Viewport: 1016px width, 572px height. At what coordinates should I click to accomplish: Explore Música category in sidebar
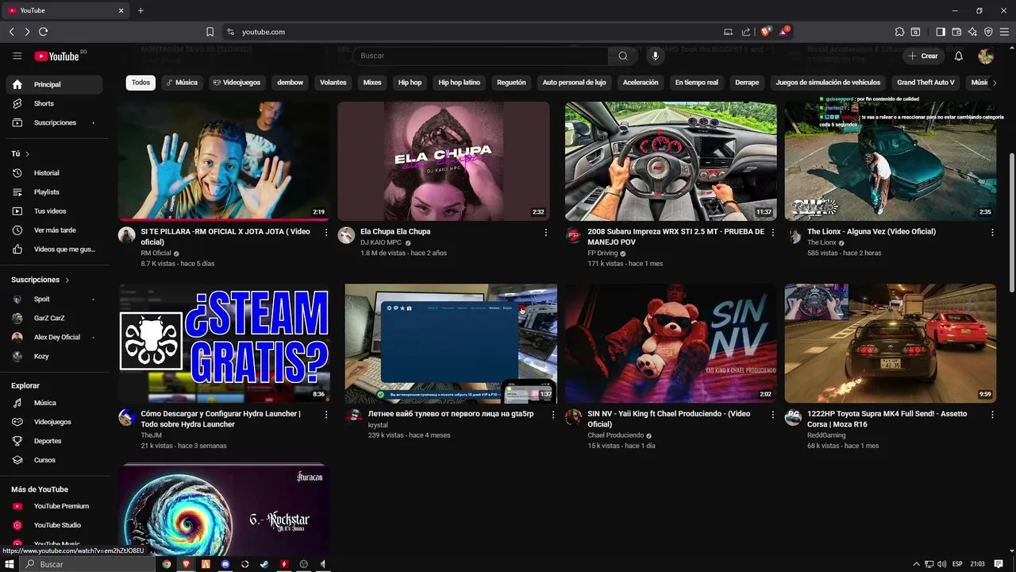(54, 403)
